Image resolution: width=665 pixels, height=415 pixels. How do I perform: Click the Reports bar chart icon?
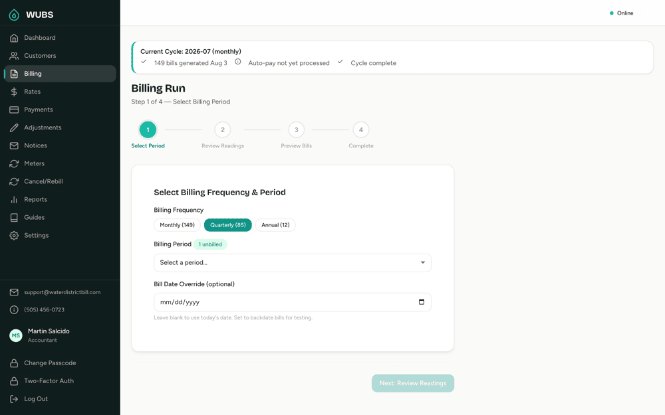pyautogui.click(x=14, y=199)
